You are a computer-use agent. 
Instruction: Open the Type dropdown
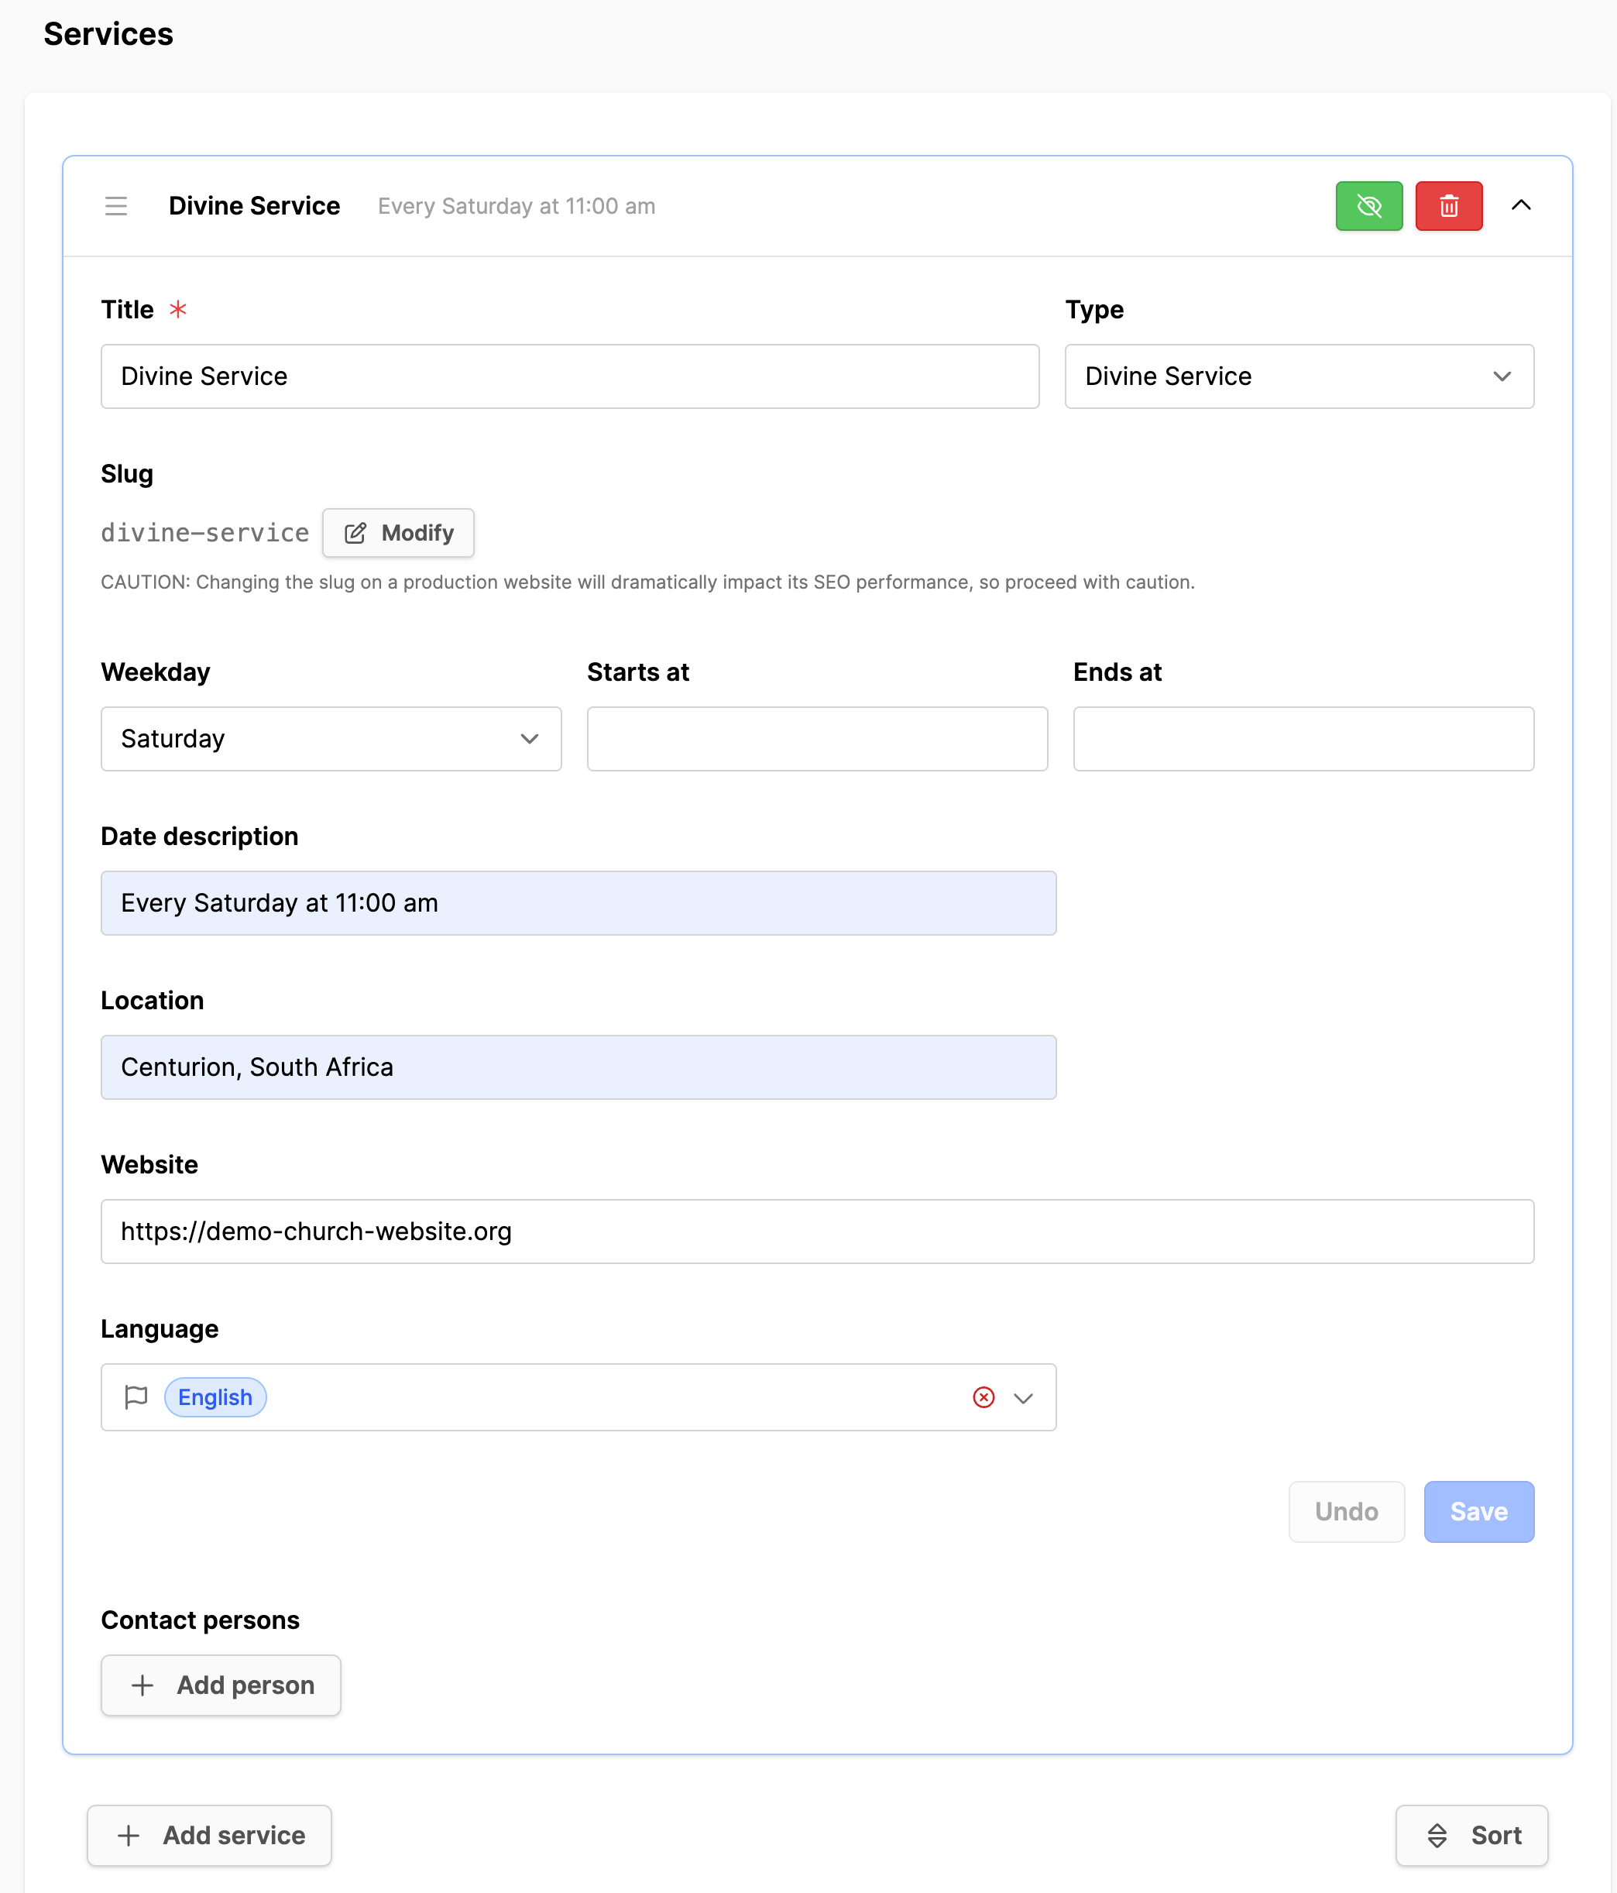[x=1299, y=376]
